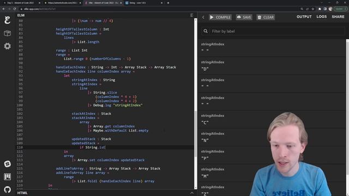Click the ELM editor header label

21,15
